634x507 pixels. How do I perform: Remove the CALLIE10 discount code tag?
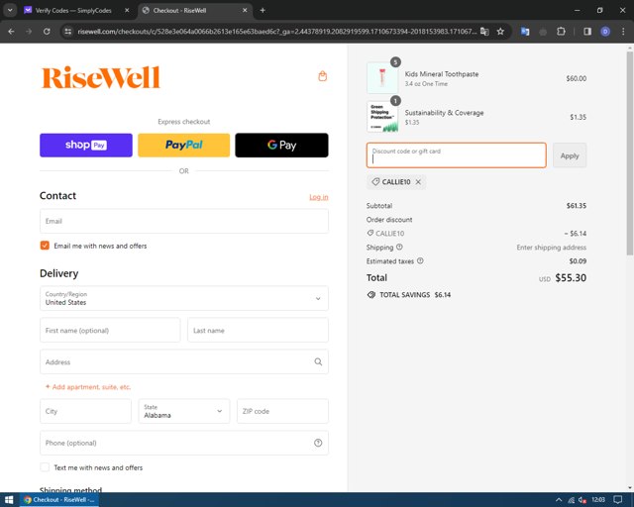(x=418, y=182)
